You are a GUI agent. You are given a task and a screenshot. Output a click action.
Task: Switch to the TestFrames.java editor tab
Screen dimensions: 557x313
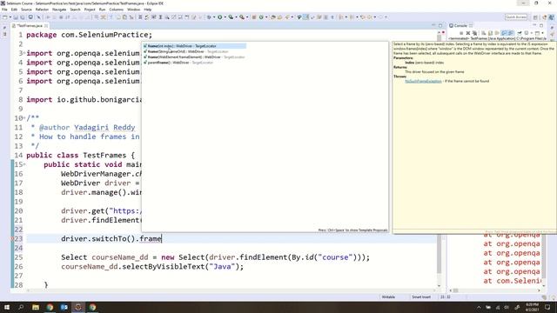pyautogui.click(x=30, y=25)
